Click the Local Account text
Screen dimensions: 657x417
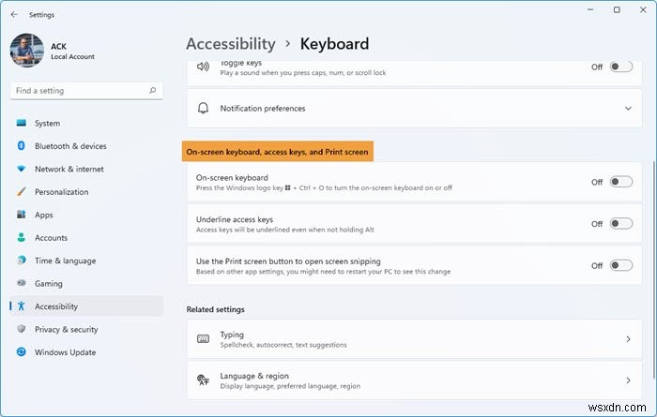pyautogui.click(x=72, y=57)
